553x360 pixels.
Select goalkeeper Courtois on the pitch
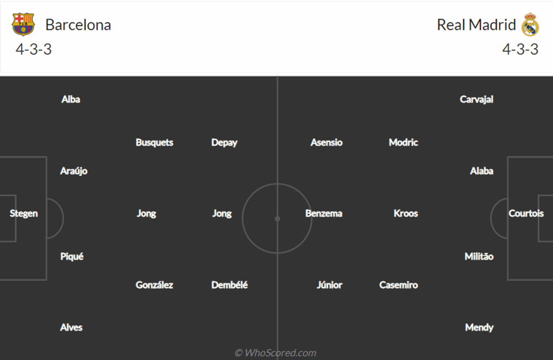526,213
